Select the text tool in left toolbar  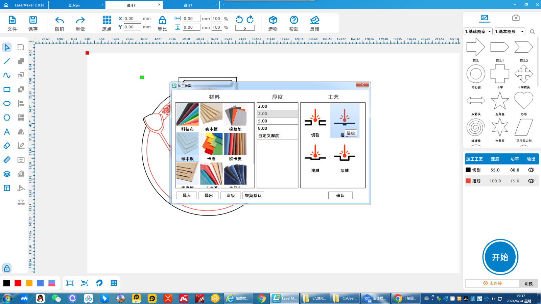(x=7, y=132)
